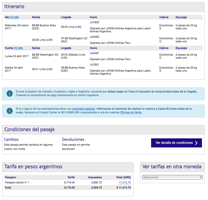Click the Tarifa en pesos argentinos header

pyautogui.click(x=33, y=167)
